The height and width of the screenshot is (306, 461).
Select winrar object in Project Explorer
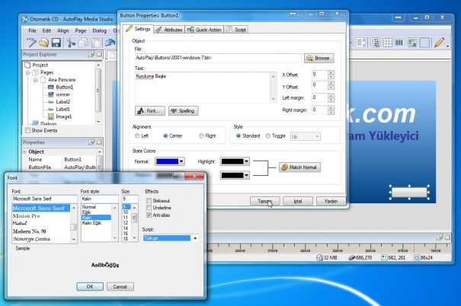tap(62, 94)
